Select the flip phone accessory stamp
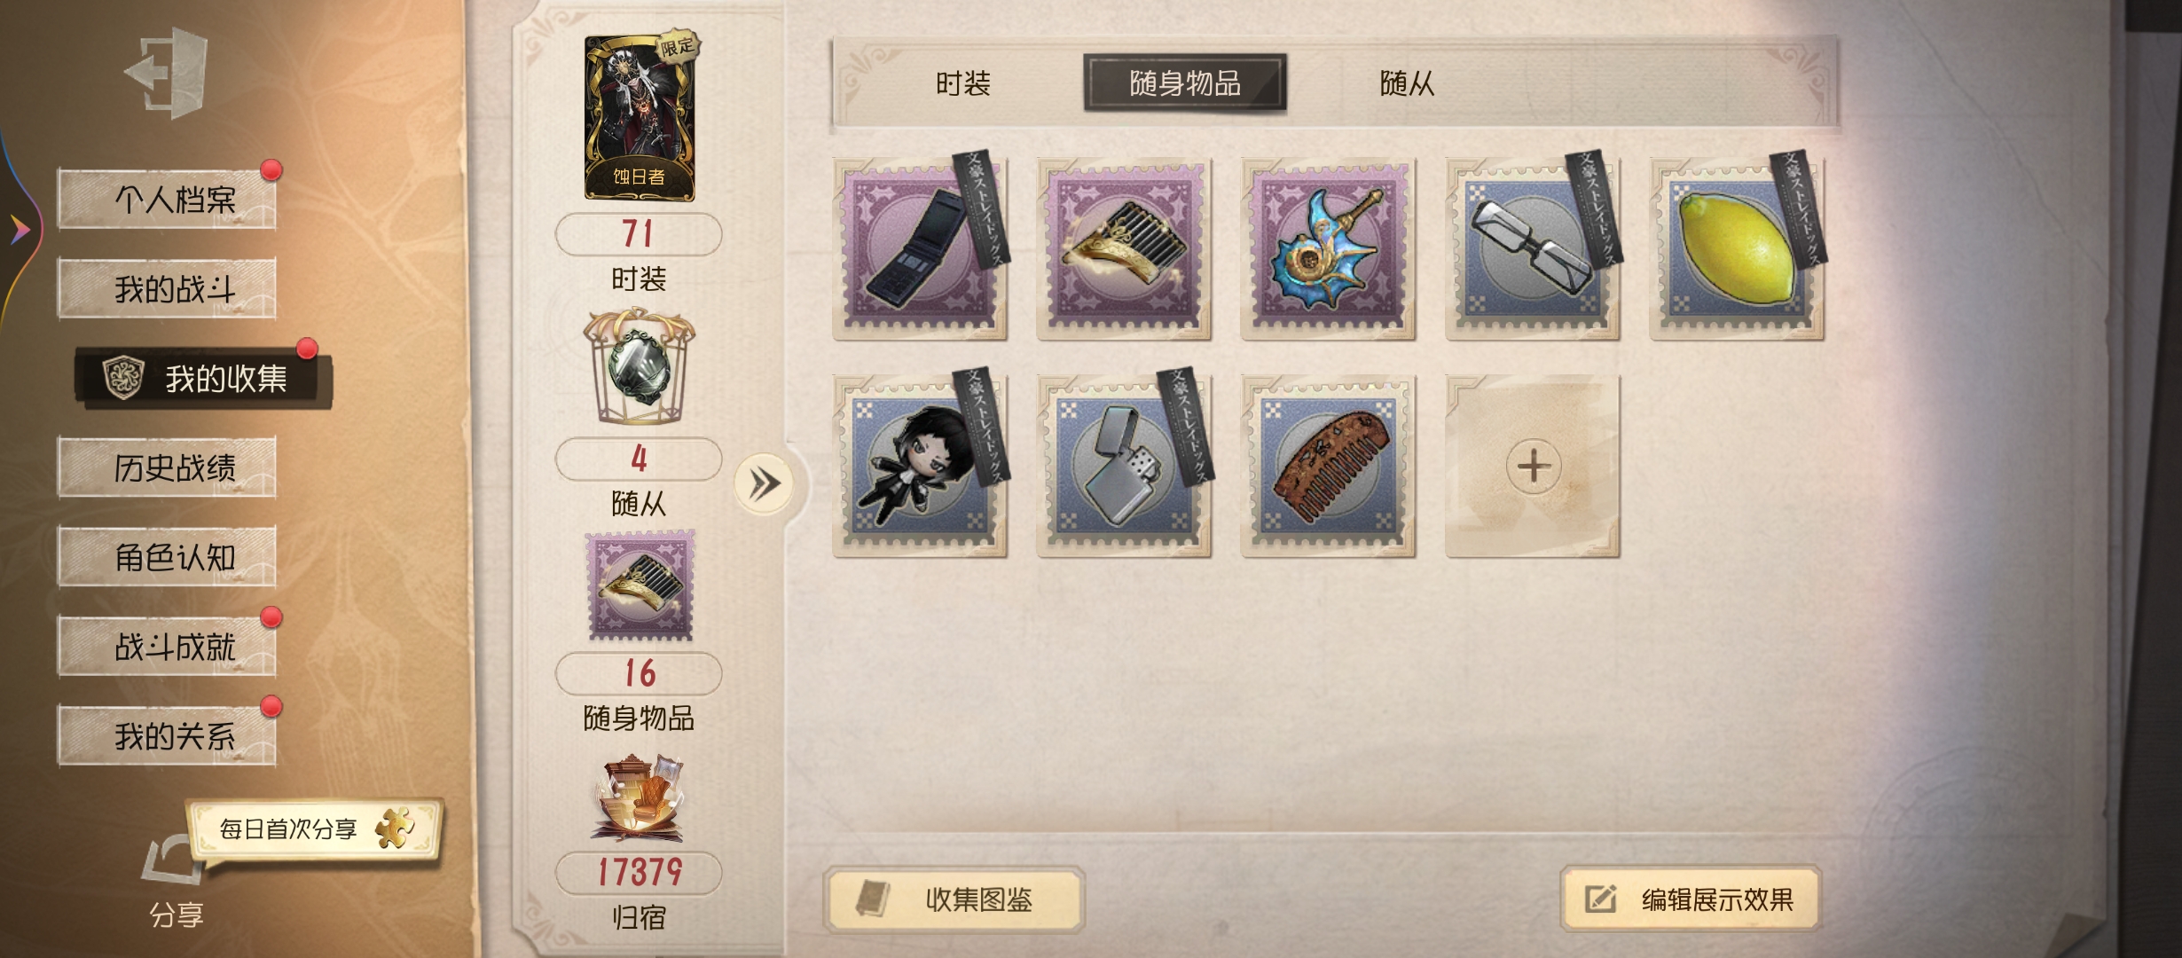2182x958 pixels. [x=920, y=248]
